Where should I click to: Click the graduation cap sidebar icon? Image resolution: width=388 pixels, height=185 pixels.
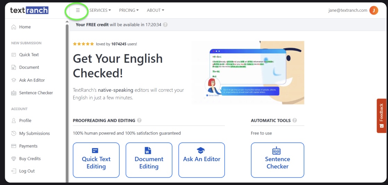14,80
